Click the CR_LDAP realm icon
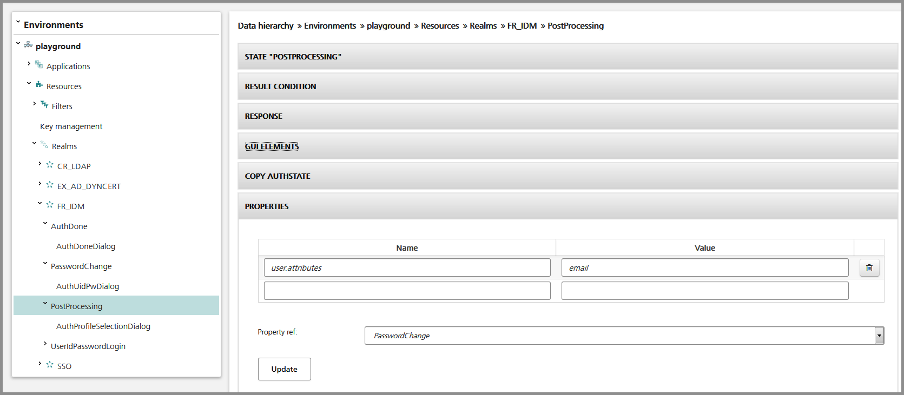The width and height of the screenshot is (904, 395). pos(50,165)
